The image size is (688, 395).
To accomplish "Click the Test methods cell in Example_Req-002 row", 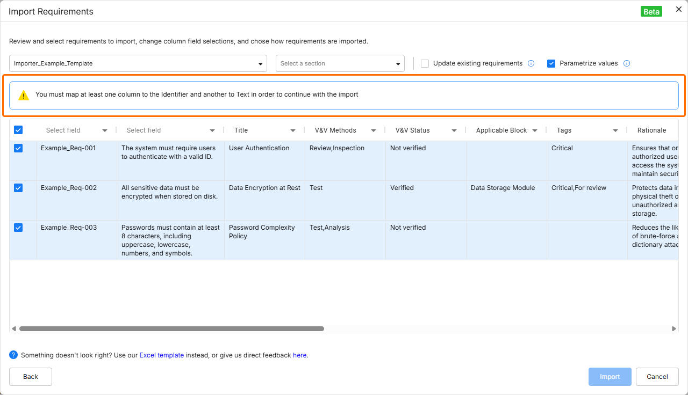I will pyautogui.click(x=345, y=201).
